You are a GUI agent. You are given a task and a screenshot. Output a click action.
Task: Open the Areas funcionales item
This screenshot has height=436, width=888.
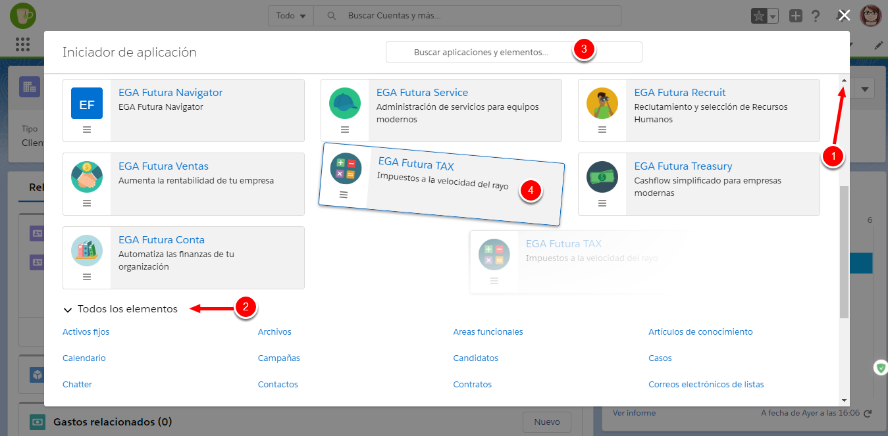tap(488, 332)
